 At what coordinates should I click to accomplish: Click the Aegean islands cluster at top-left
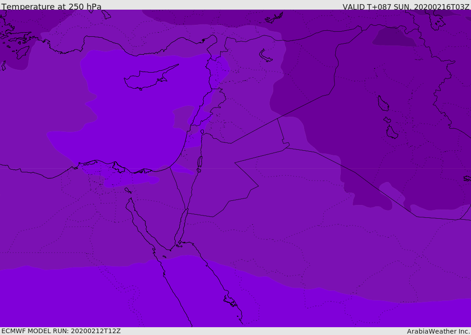16,41
